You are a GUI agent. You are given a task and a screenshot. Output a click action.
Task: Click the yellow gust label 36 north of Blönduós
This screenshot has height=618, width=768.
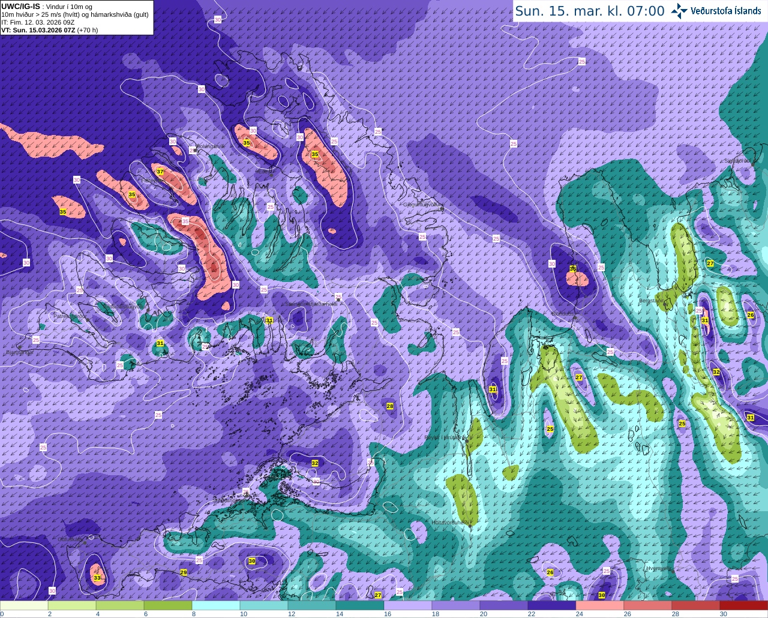click(x=573, y=269)
